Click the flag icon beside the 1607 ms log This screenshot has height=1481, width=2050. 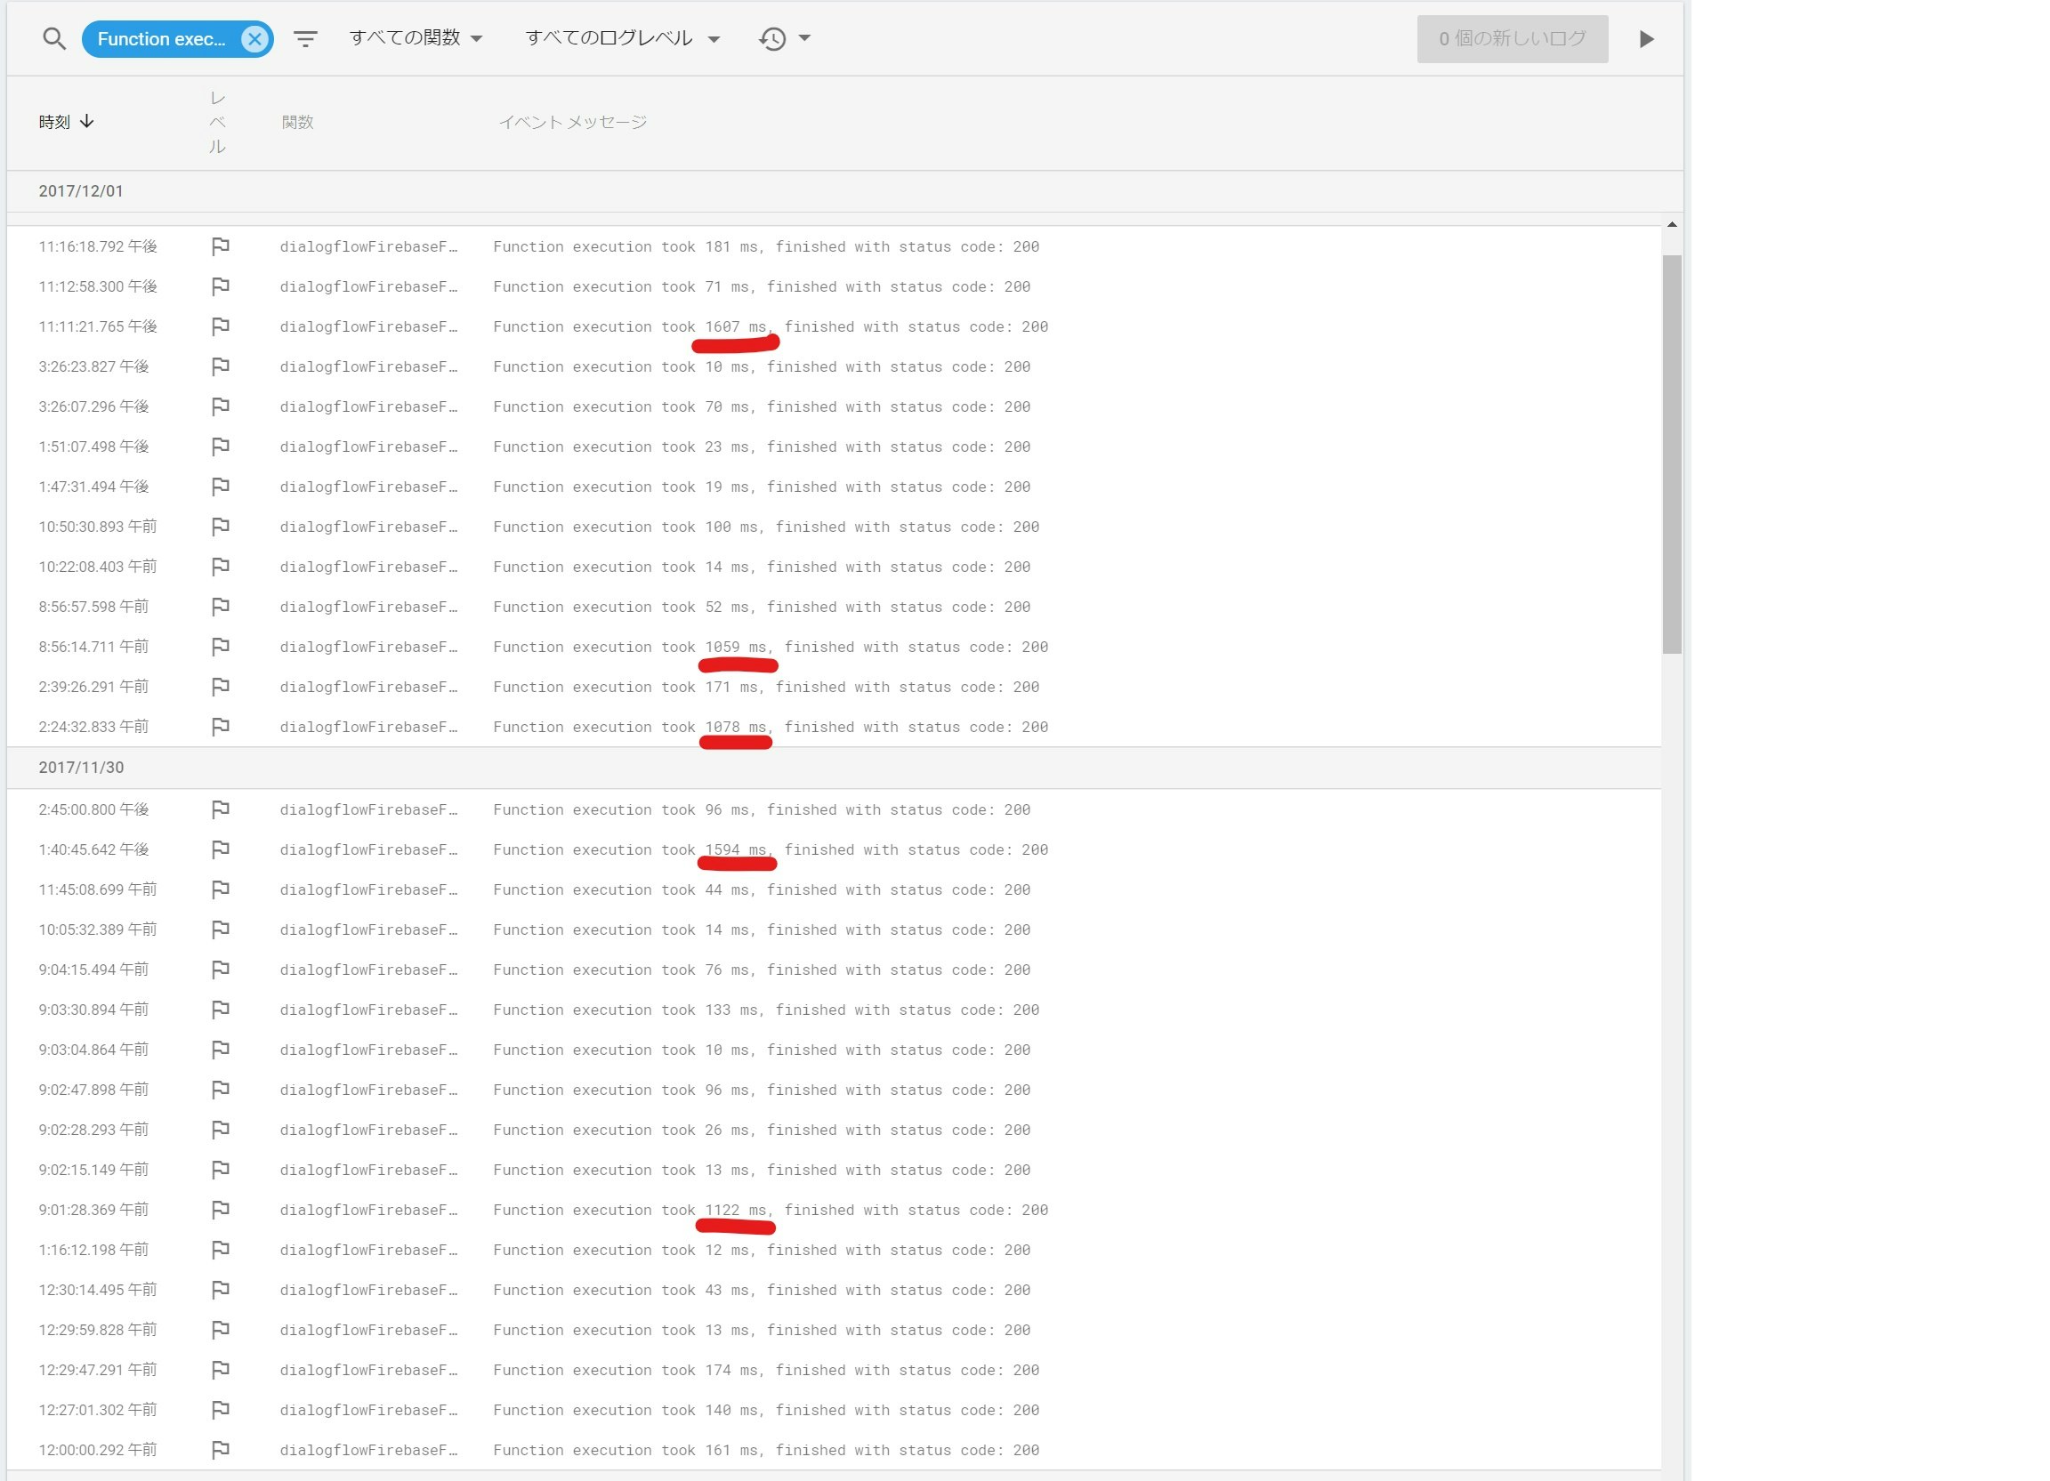220,326
